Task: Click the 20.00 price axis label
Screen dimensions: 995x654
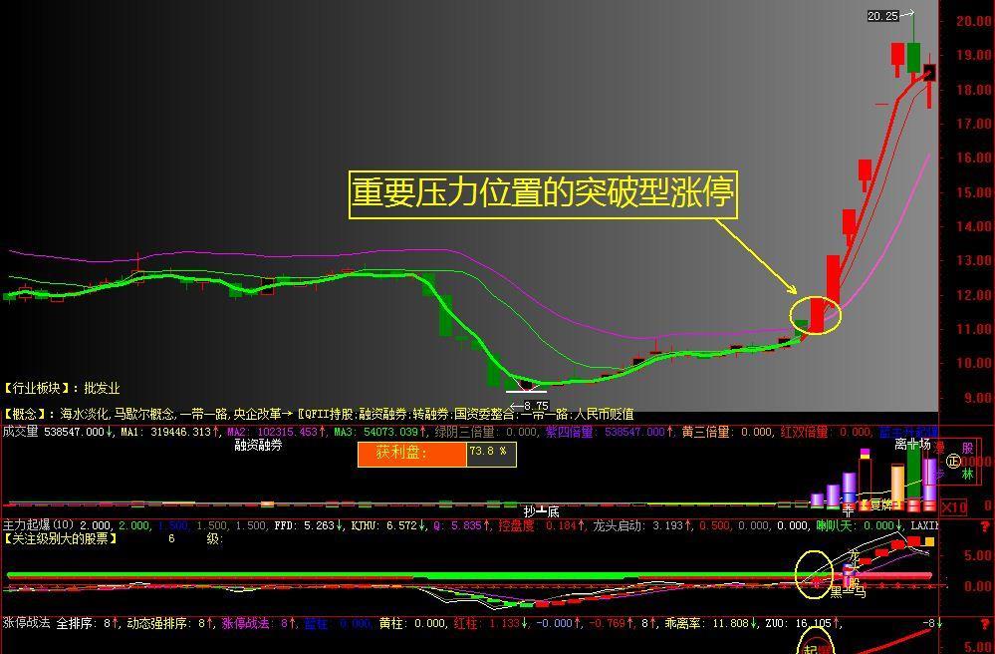Action: (973, 21)
